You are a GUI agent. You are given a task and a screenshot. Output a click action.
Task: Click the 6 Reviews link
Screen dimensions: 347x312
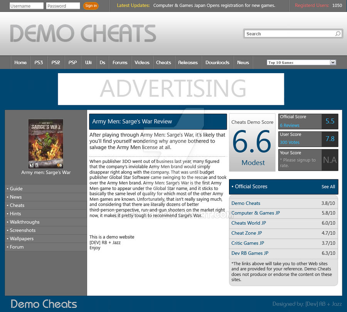290,125
